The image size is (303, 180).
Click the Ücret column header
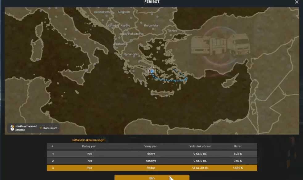click(x=238, y=146)
